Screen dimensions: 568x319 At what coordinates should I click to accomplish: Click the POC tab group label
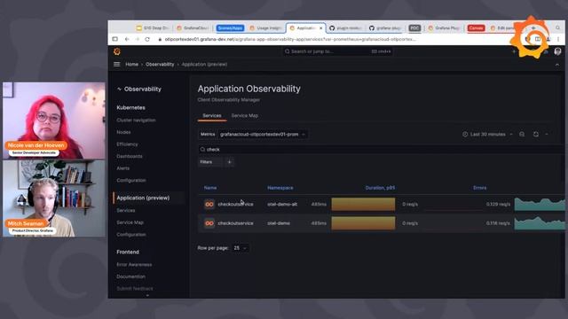point(414,27)
